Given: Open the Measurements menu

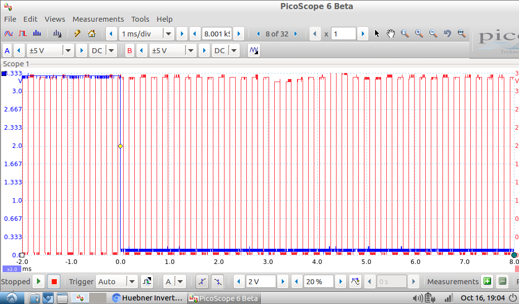Looking at the screenshot, I should (98, 19).
